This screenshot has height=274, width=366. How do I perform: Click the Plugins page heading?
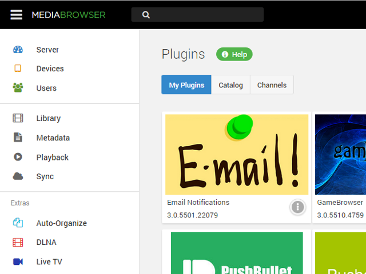click(183, 55)
